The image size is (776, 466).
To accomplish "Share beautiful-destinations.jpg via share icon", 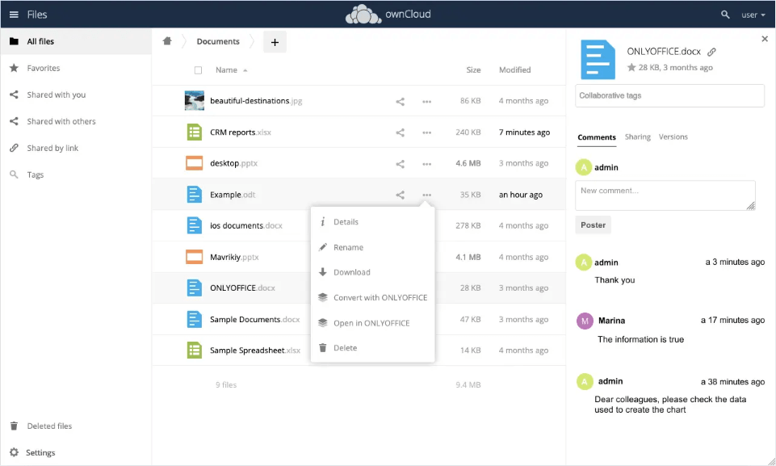I will pos(400,102).
